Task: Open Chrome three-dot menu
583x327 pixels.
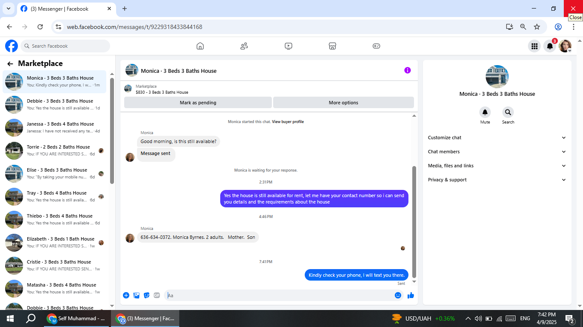Action: click(574, 27)
